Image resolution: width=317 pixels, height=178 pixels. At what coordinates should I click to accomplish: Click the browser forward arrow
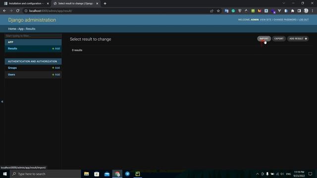pyautogui.click(x=11, y=11)
